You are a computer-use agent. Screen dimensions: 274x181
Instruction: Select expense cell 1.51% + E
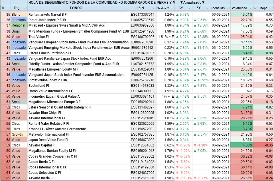[x=165, y=37]
